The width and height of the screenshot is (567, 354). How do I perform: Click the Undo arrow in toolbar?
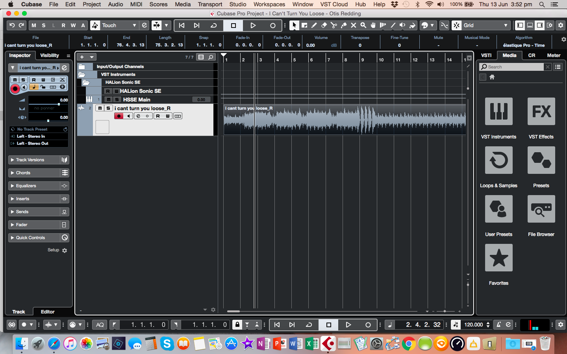[x=12, y=25]
